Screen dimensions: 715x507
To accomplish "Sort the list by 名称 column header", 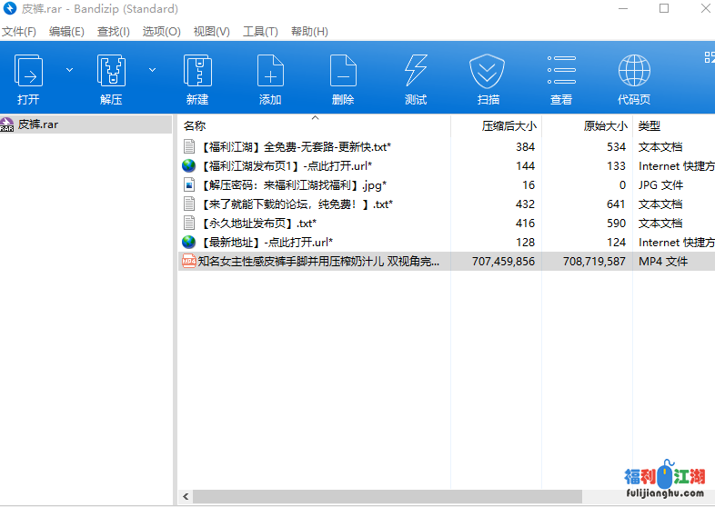I will (x=196, y=126).
